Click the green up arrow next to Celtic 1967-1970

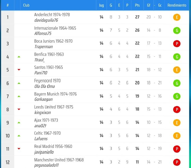pos(19,136)
